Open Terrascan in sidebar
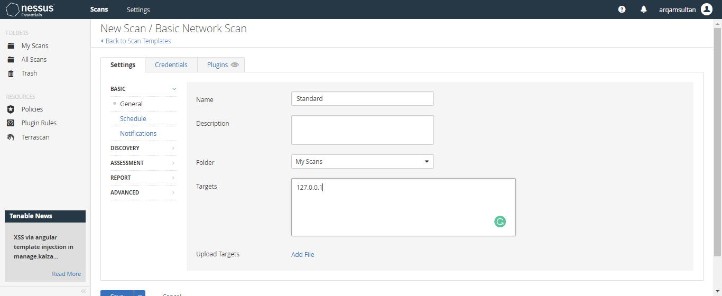Image resolution: width=722 pixels, height=296 pixels. pyautogui.click(x=35, y=137)
